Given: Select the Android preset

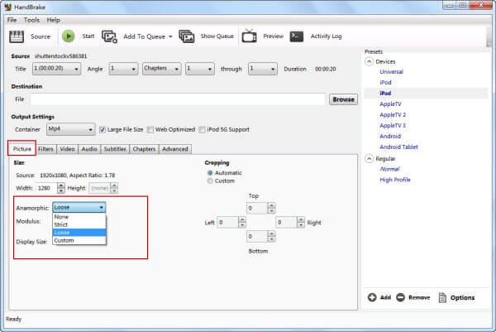Looking at the screenshot, I should click(x=390, y=137).
